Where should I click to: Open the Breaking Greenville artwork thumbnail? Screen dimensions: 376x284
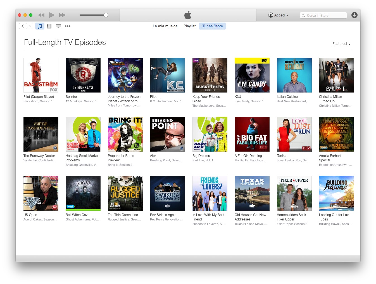tap(83, 134)
